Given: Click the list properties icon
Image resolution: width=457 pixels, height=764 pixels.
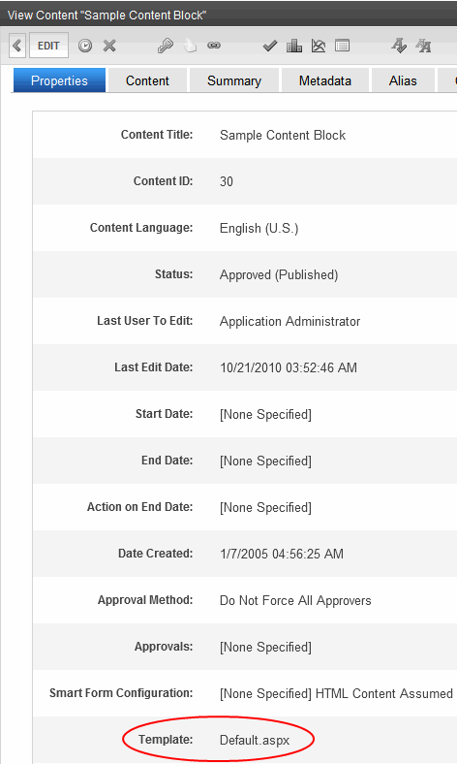Looking at the screenshot, I should [342, 46].
